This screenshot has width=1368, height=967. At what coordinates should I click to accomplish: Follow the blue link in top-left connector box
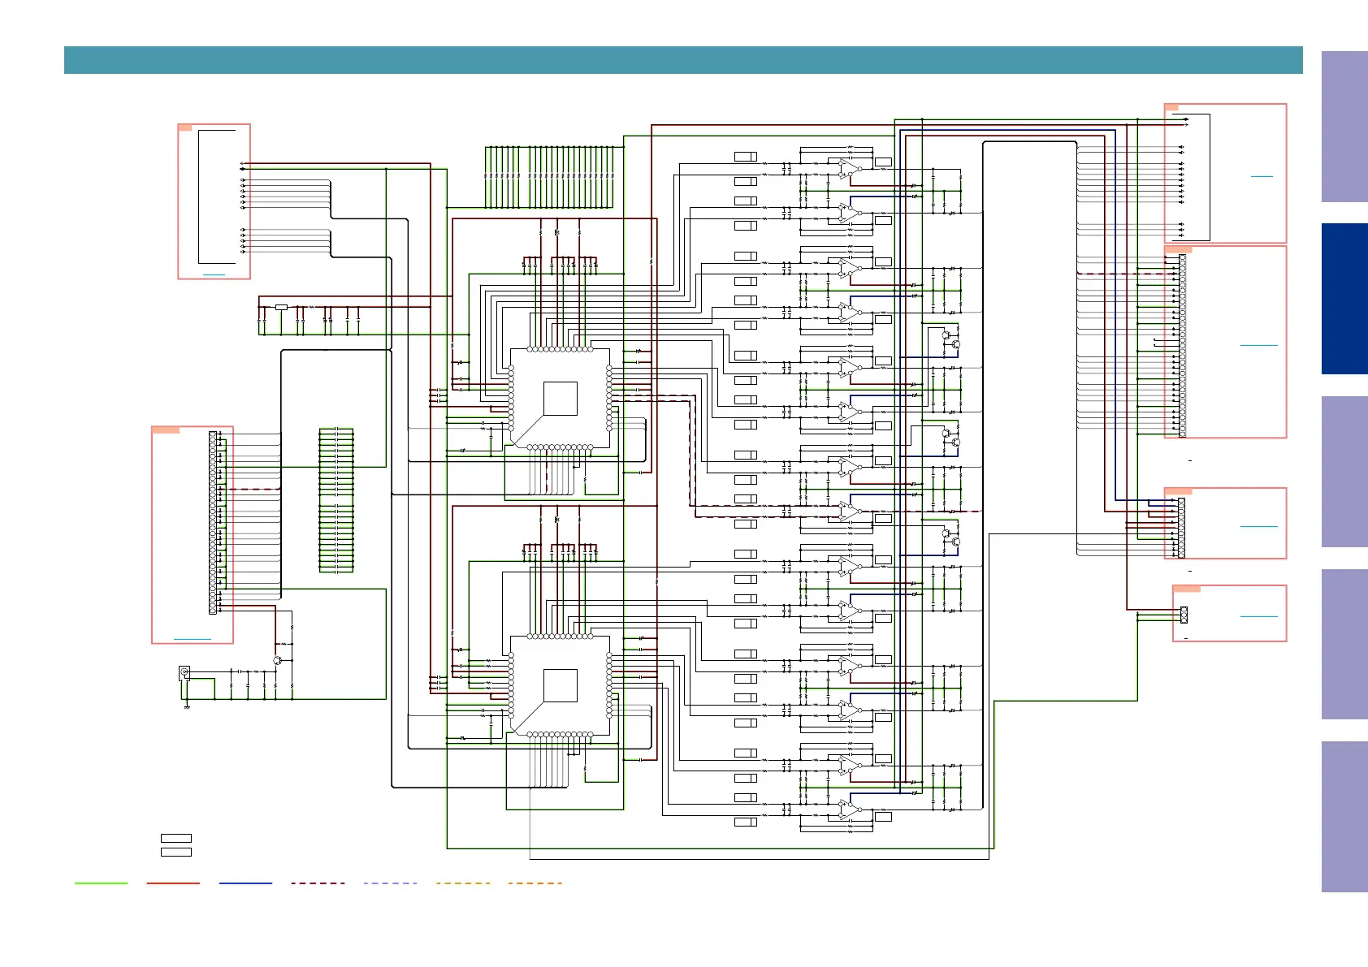(214, 275)
